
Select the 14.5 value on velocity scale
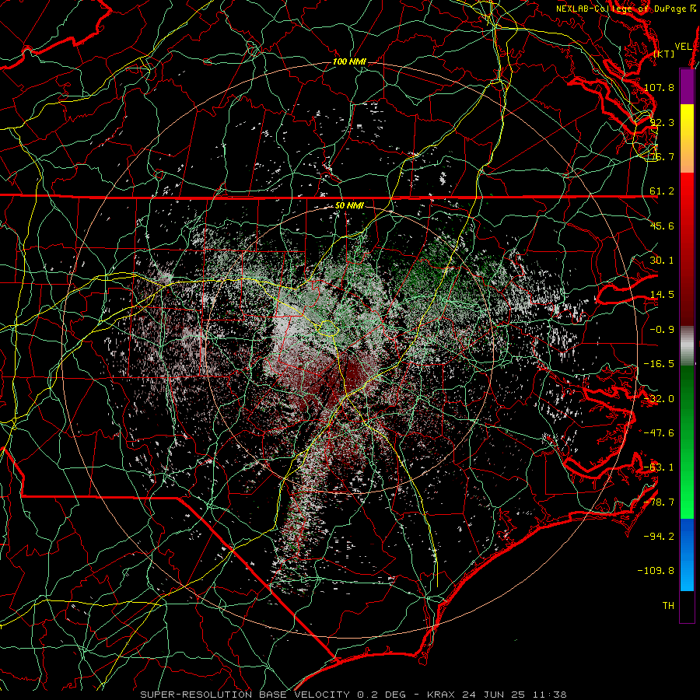[x=662, y=295]
